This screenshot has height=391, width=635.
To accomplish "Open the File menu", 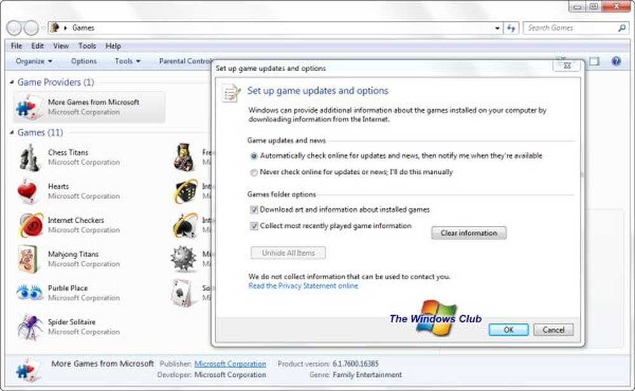I will coord(17,46).
